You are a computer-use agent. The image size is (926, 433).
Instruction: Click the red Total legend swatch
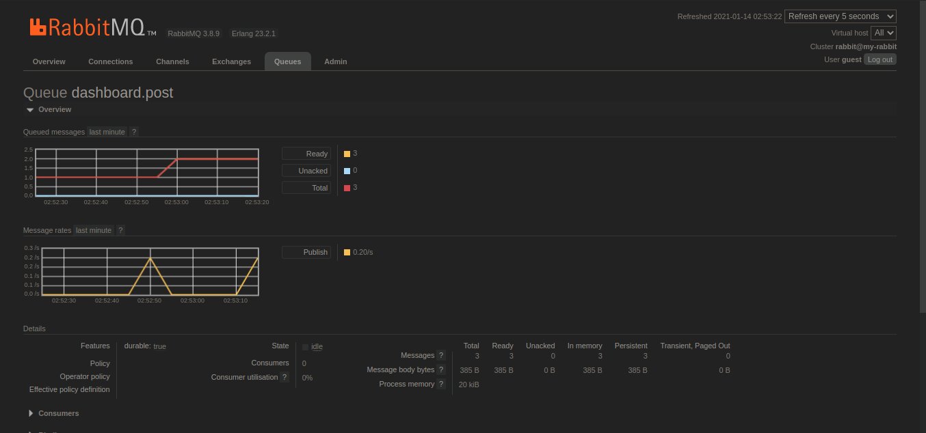pyautogui.click(x=347, y=188)
